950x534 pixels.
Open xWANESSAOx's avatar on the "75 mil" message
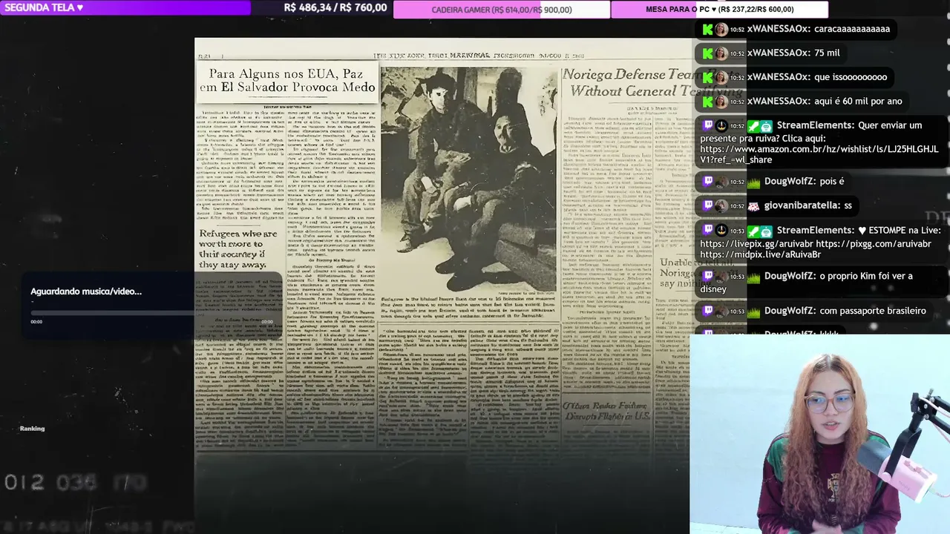pos(721,53)
